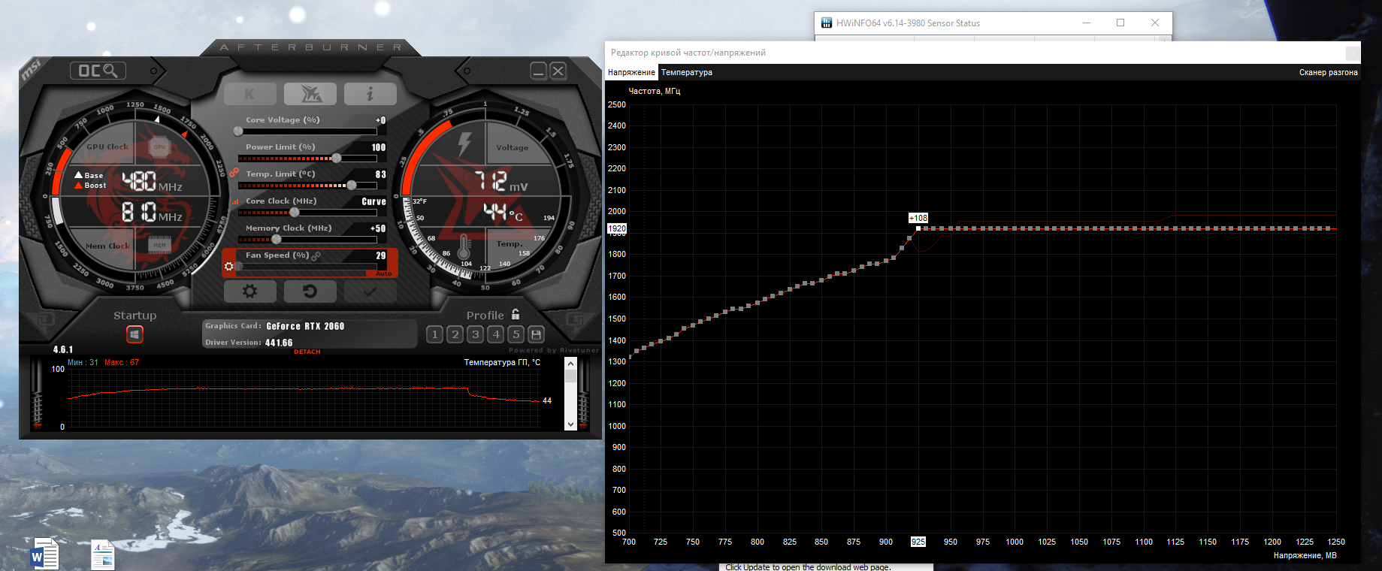
Task: Load Afterburner profile 2
Action: point(455,334)
